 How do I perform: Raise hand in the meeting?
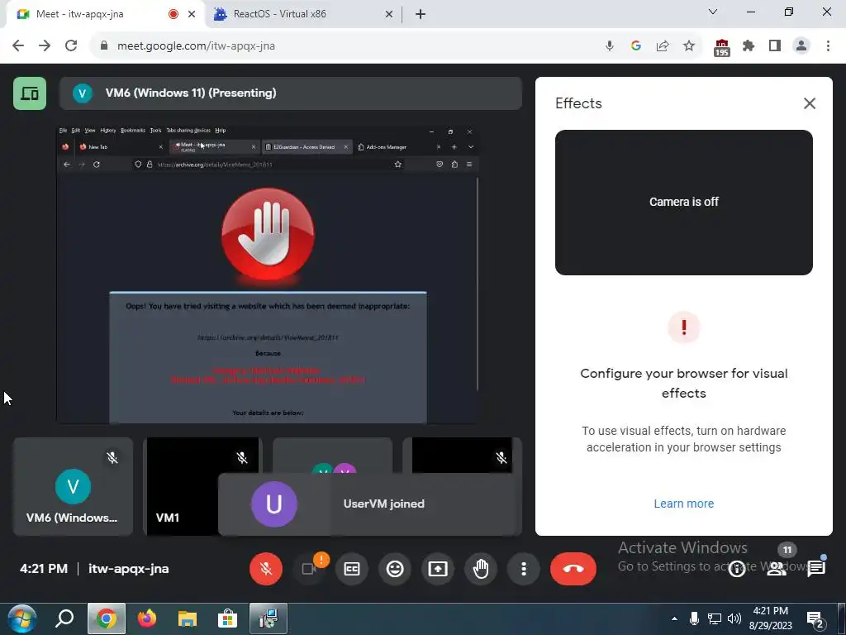click(481, 569)
